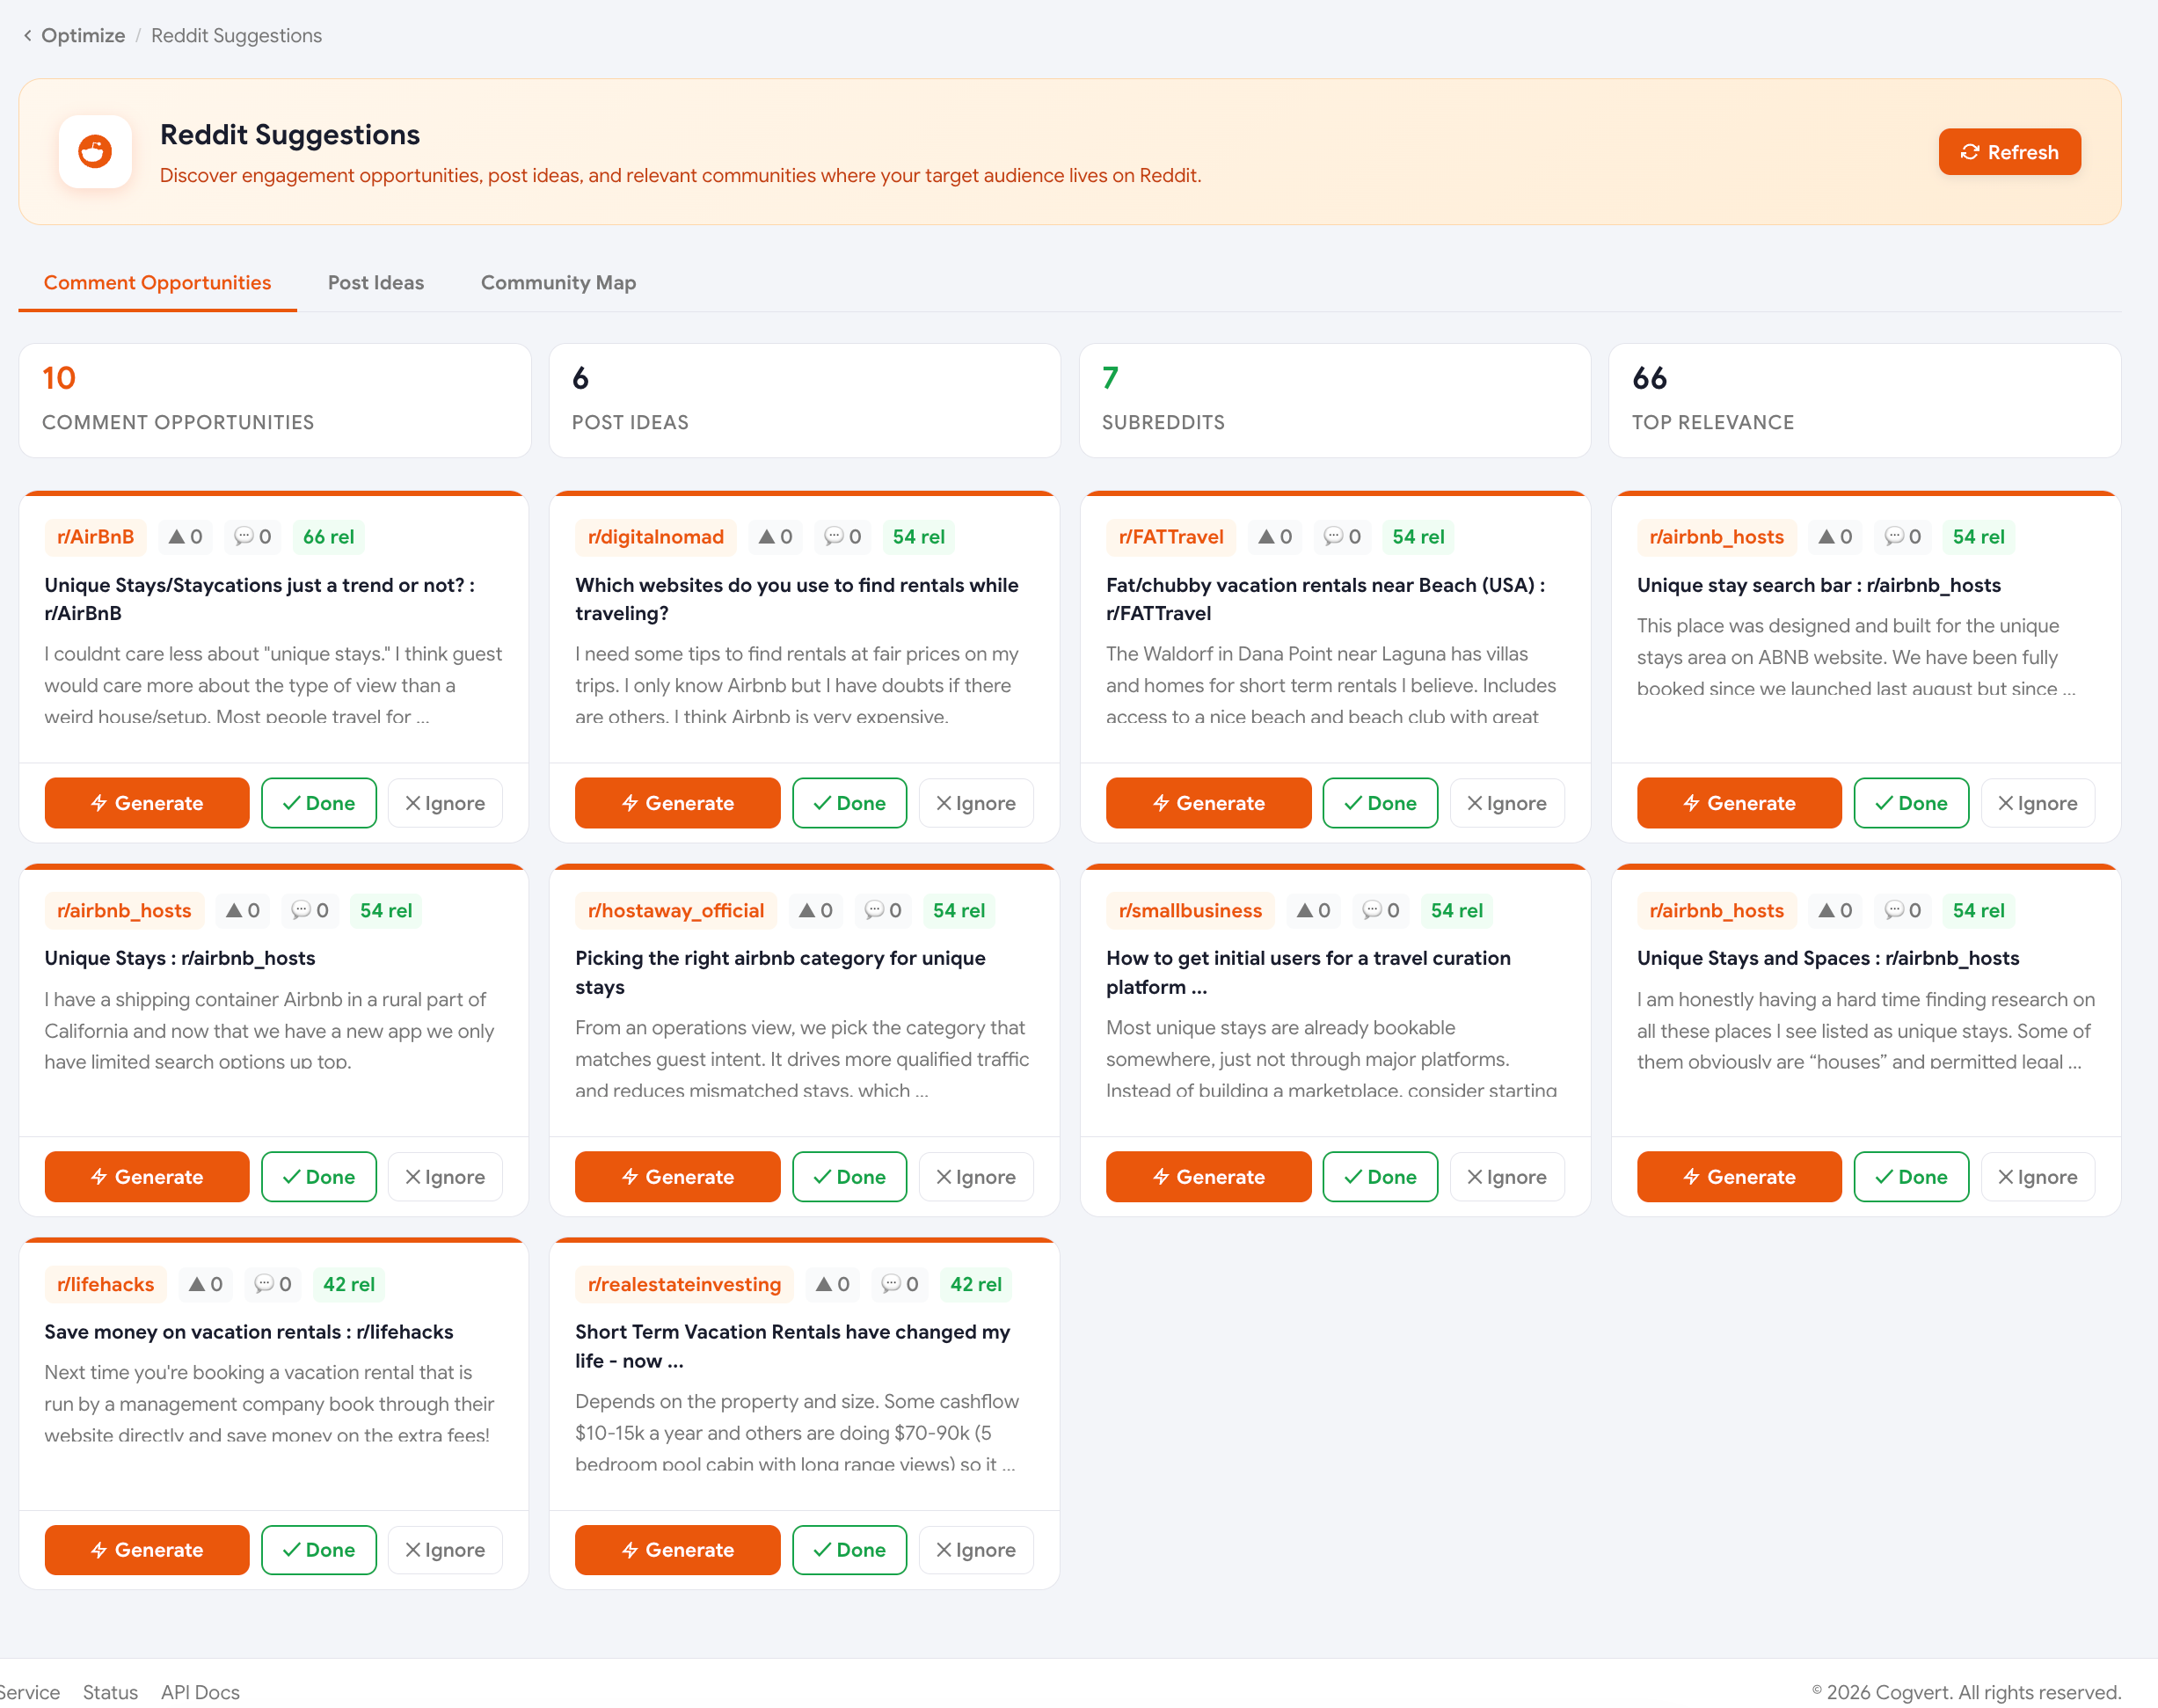This screenshot has width=2158, height=1708.
Task: Ignore the r/AirBnB suggestion
Action: click(x=445, y=803)
